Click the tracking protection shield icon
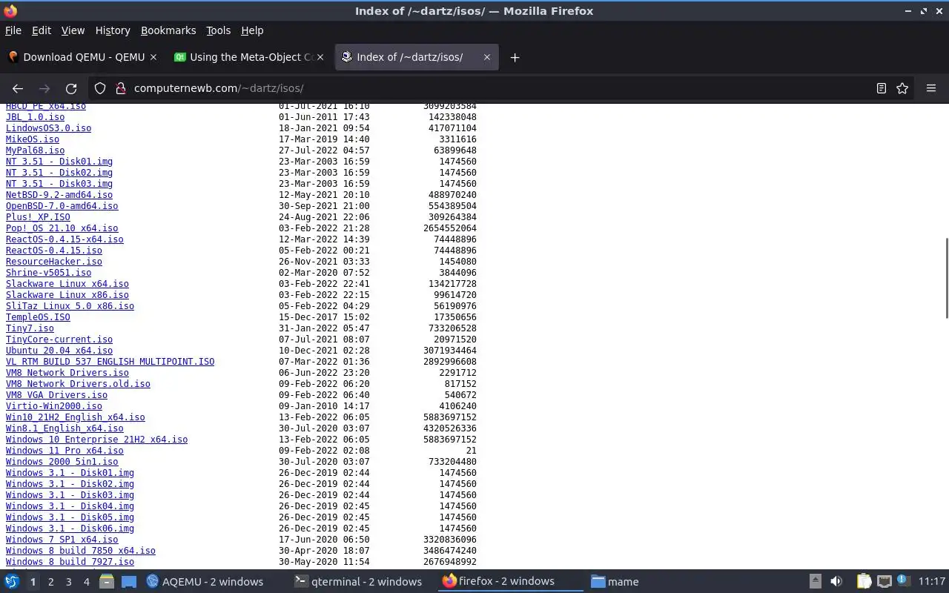Screen dimensions: 949x593 pos(100,88)
